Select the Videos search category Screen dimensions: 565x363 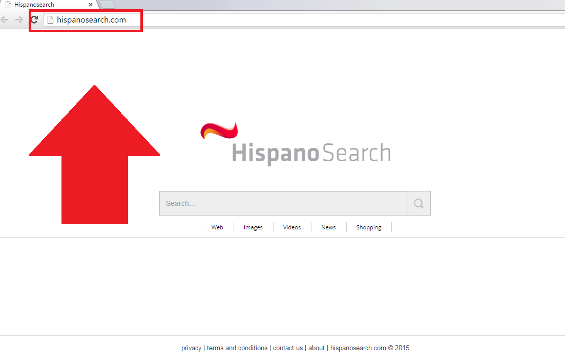[292, 227]
